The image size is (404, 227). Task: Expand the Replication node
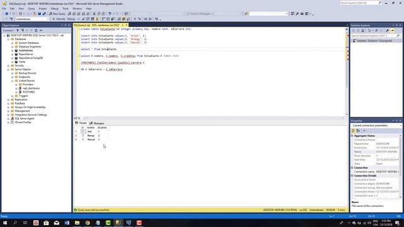8,100
